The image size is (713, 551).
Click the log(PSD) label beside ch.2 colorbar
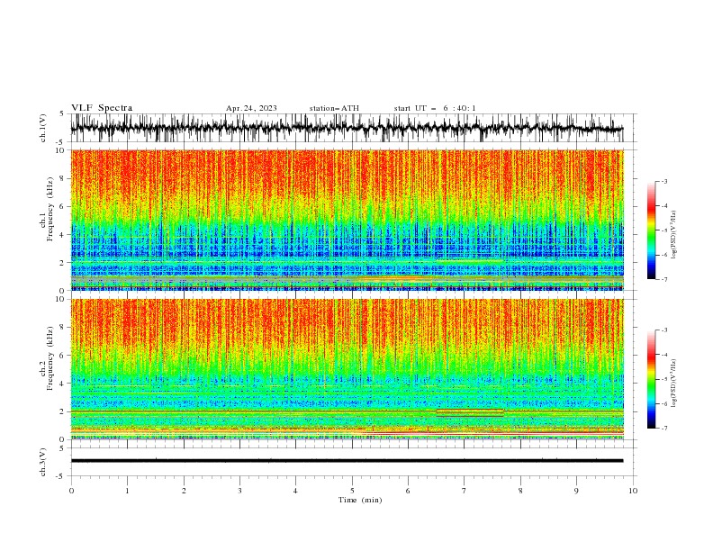673,384
